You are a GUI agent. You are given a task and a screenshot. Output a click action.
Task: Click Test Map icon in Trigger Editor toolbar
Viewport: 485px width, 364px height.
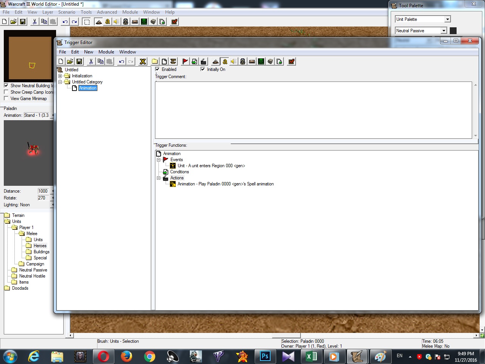click(291, 61)
